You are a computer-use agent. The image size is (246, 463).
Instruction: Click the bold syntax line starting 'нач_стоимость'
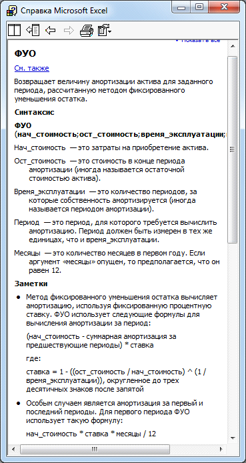(x=121, y=134)
